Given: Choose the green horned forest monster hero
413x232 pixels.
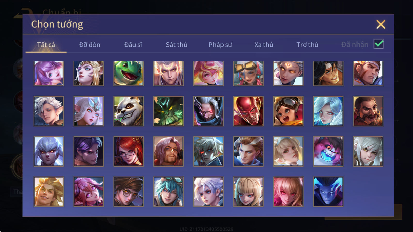Looking at the screenshot, I should pos(169,111).
